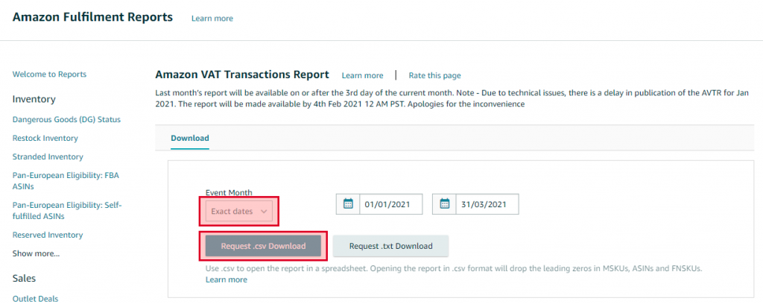Open the Reserved Inventory report
The image size is (763, 304).
48,235
